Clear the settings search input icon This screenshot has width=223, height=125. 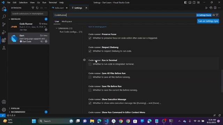coord(214,15)
